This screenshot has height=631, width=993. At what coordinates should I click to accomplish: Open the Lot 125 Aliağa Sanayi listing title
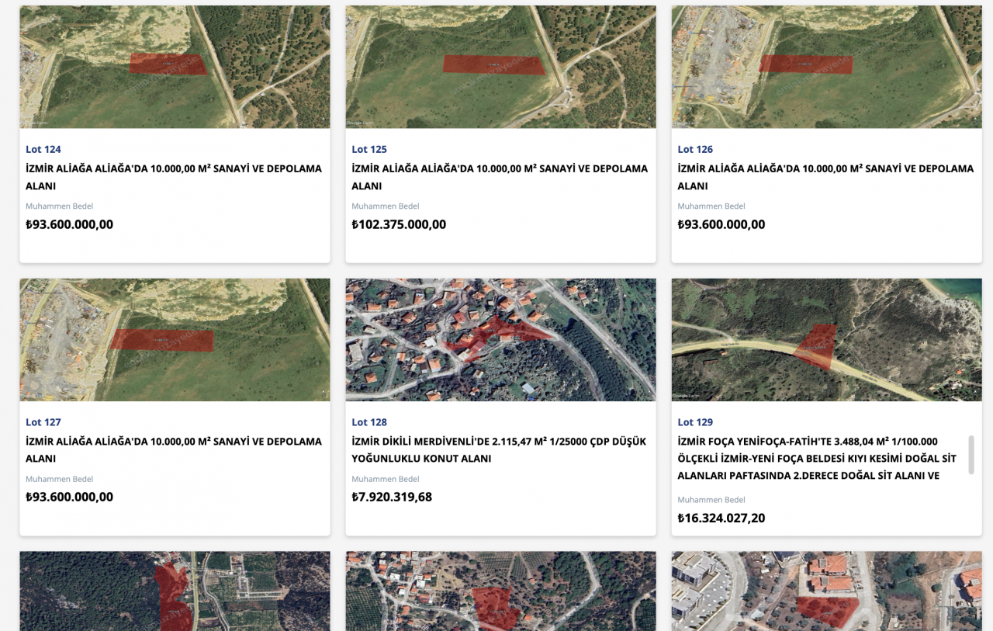[499, 177]
